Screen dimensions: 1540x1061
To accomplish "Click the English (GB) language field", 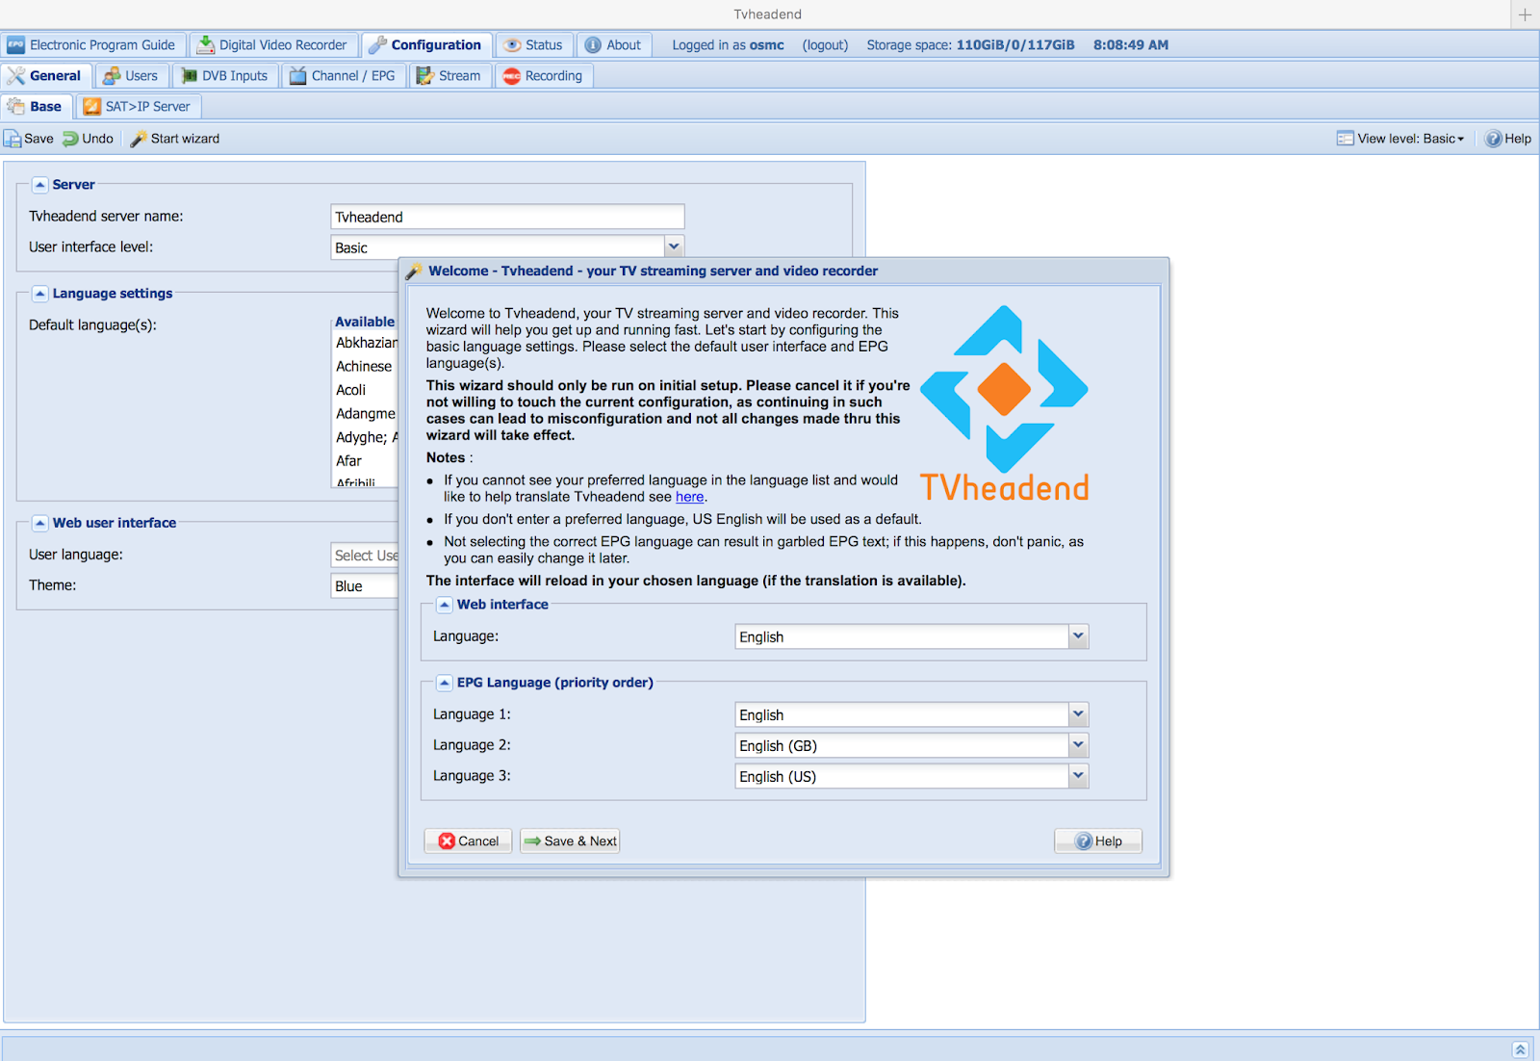I will click(x=902, y=746).
